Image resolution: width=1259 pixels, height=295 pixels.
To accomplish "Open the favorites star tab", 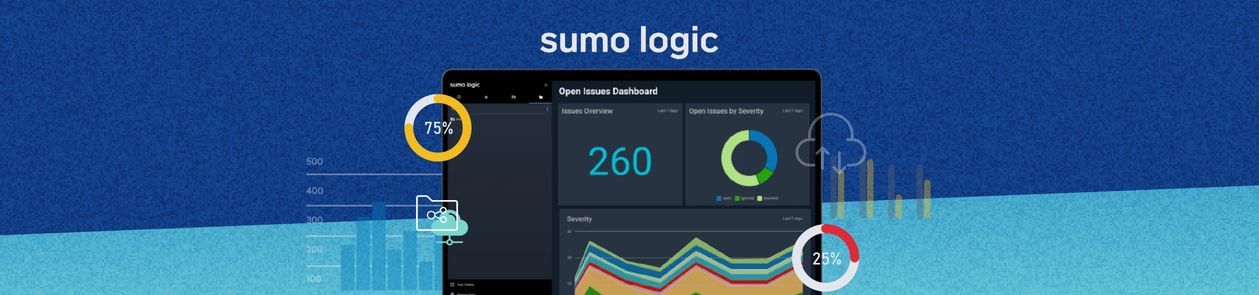I will (x=486, y=97).
